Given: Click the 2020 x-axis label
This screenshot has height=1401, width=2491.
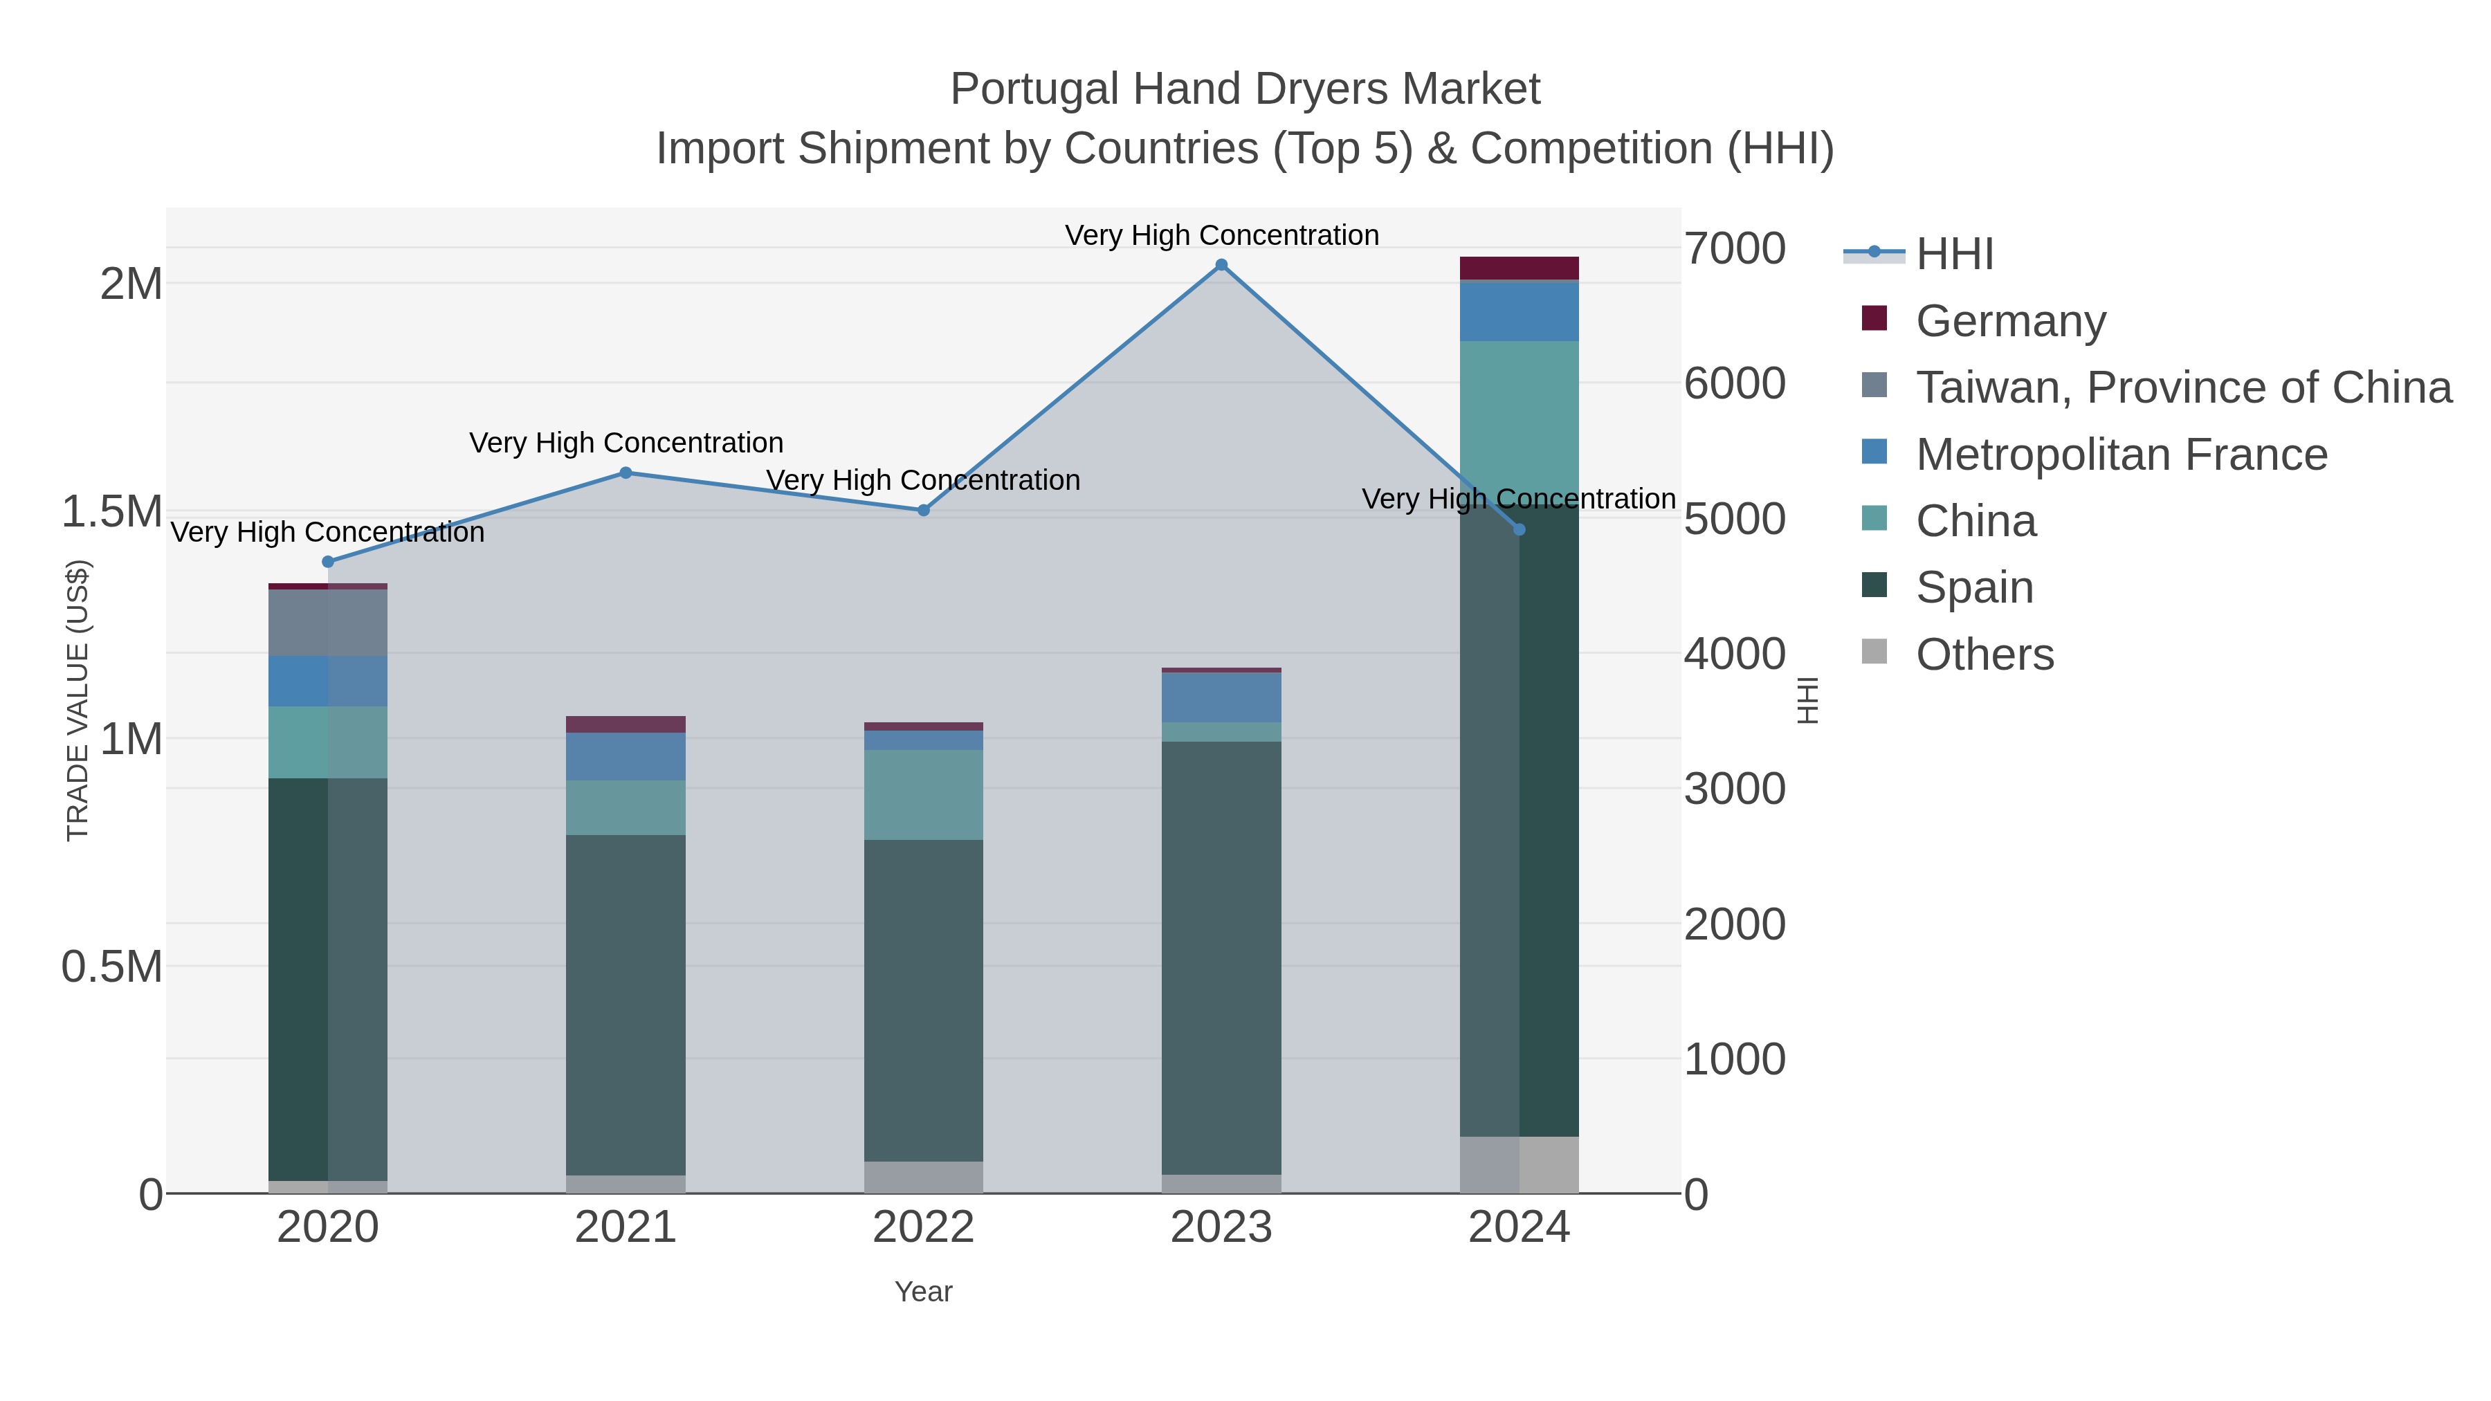Looking at the screenshot, I should coord(328,1228).
